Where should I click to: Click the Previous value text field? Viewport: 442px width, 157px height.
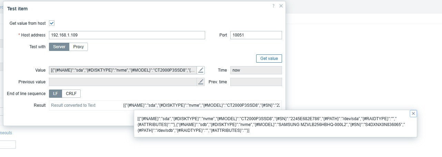[123, 82]
